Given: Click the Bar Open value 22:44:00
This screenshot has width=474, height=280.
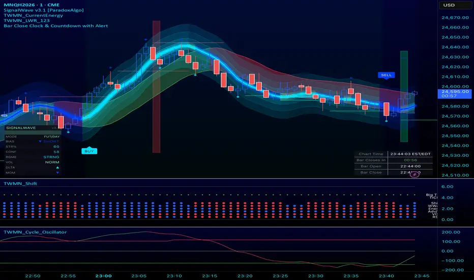Looking at the screenshot, I should (x=410, y=166).
